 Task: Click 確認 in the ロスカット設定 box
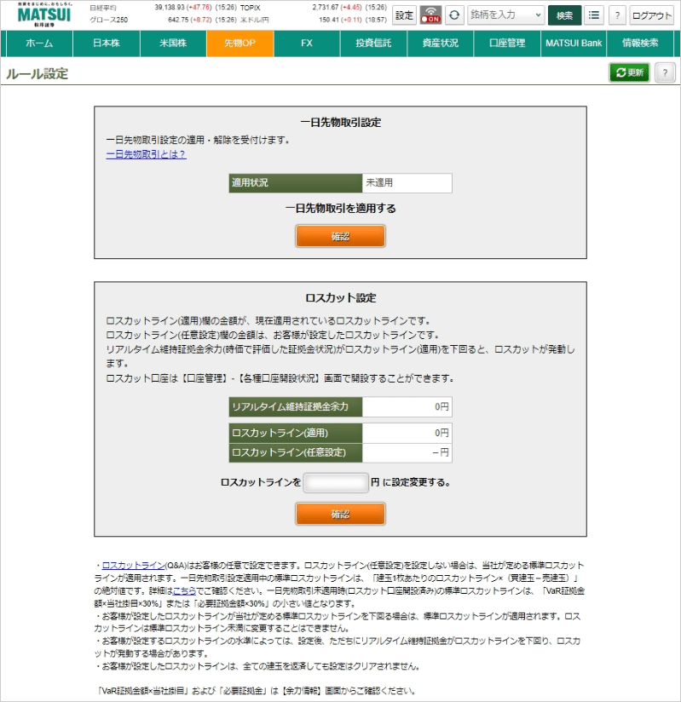tap(341, 514)
